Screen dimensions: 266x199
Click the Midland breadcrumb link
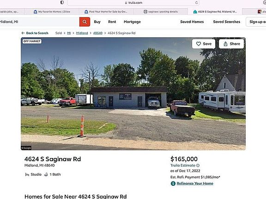coord(82,33)
